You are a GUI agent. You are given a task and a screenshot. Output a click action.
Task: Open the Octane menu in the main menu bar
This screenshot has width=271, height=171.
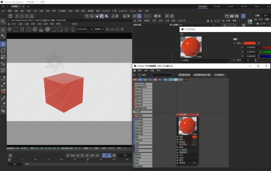tap(133, 11)
